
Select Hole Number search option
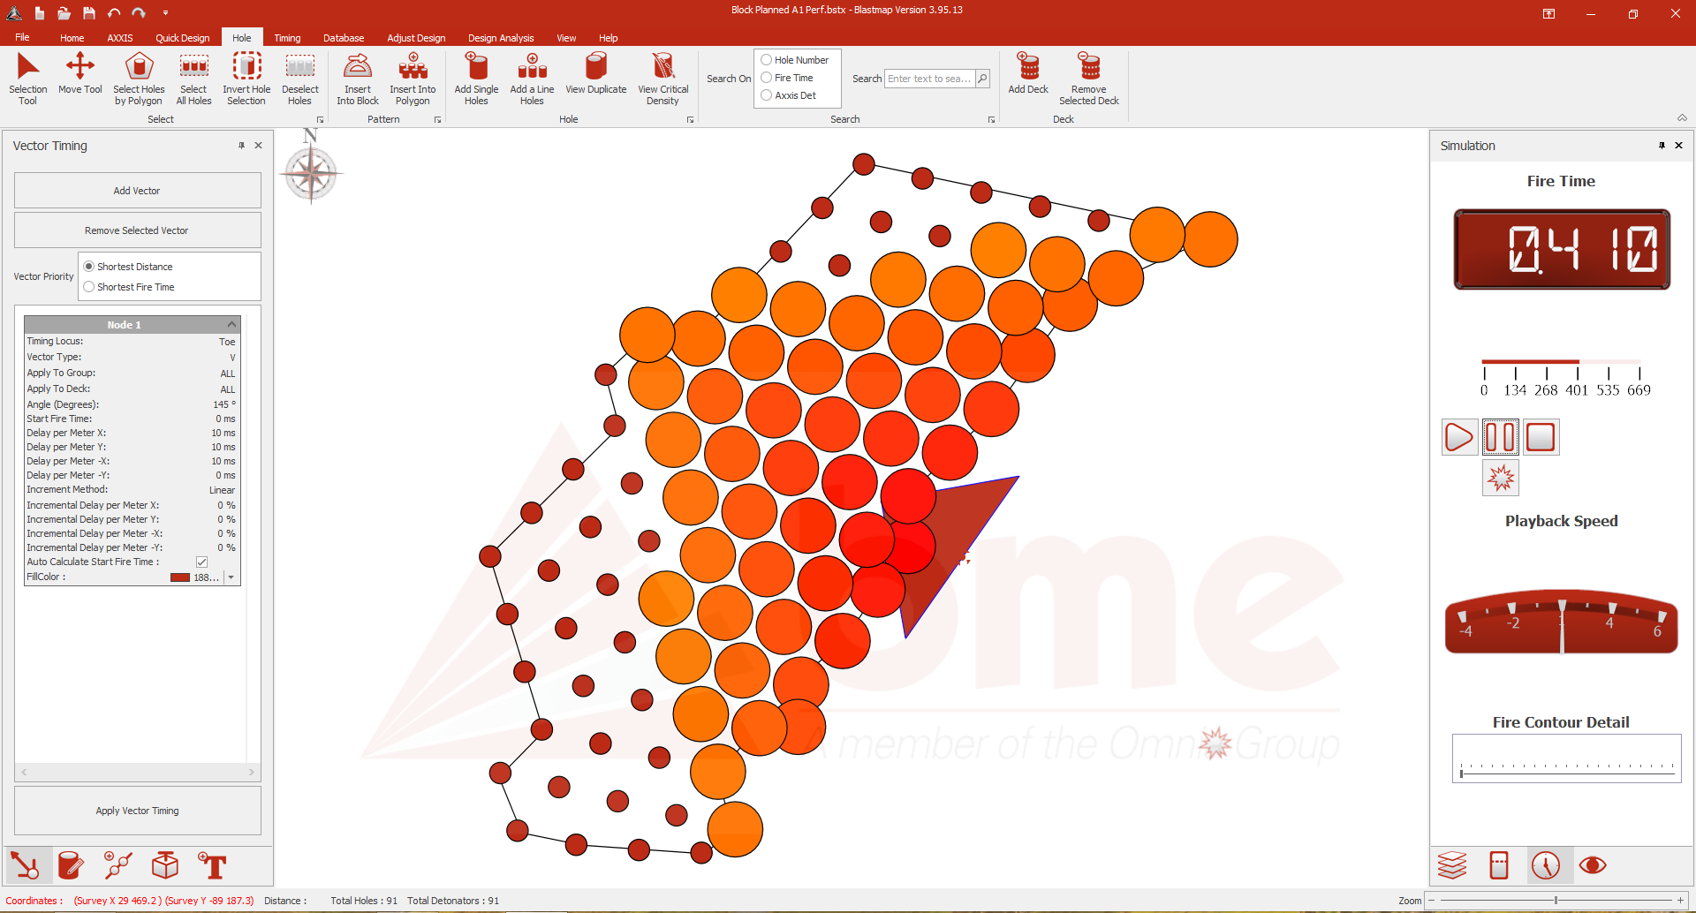click(766, 60)
